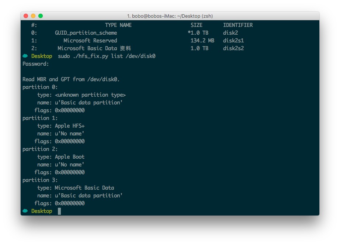Click the cloud prompt icon on last line

[x=25, y=211]
